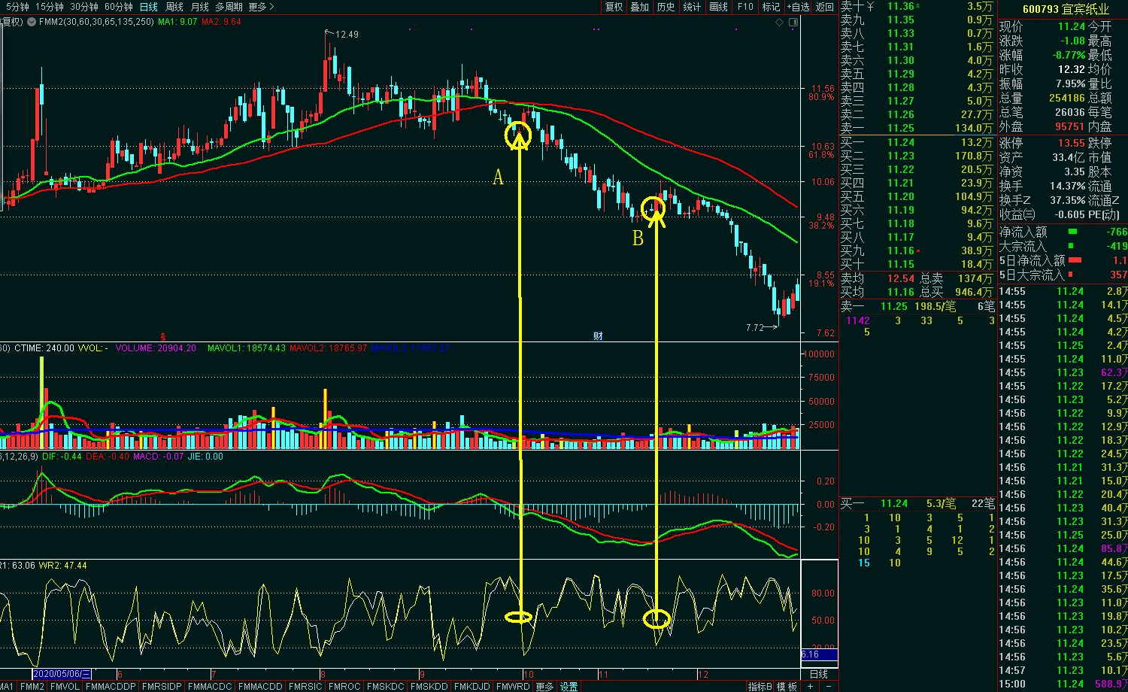Expand 更多 indicators in bottom tab bar
This screenshot has height=692, width=1128.
[545, 687]
